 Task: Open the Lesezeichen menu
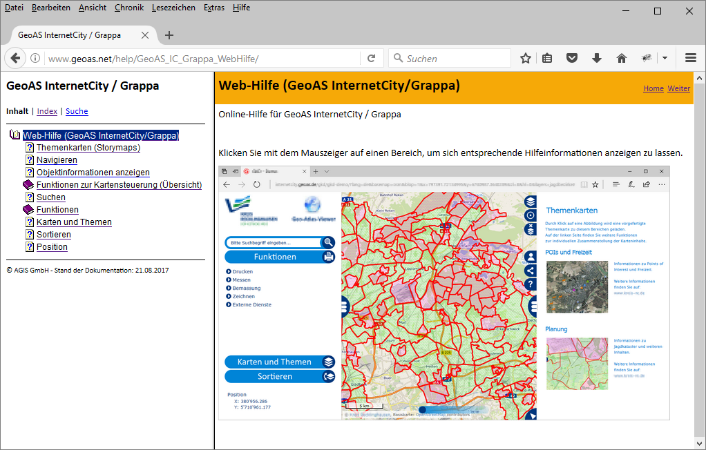pos(173,8)
